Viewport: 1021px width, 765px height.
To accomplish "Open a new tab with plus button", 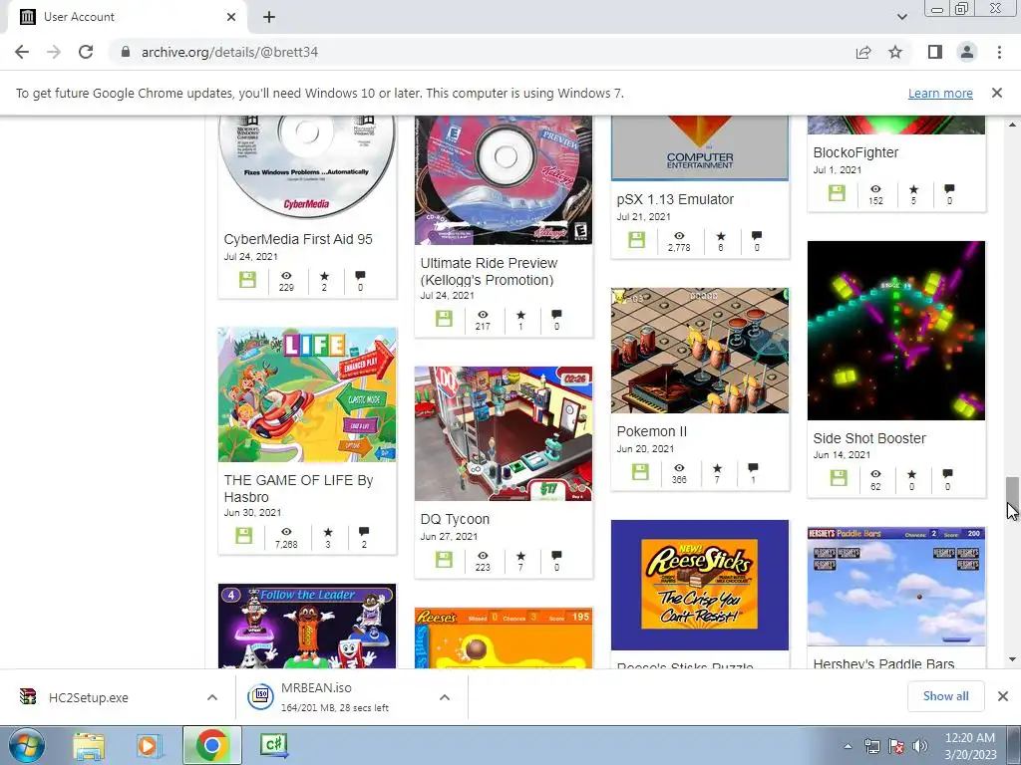I will coord(269,17).
